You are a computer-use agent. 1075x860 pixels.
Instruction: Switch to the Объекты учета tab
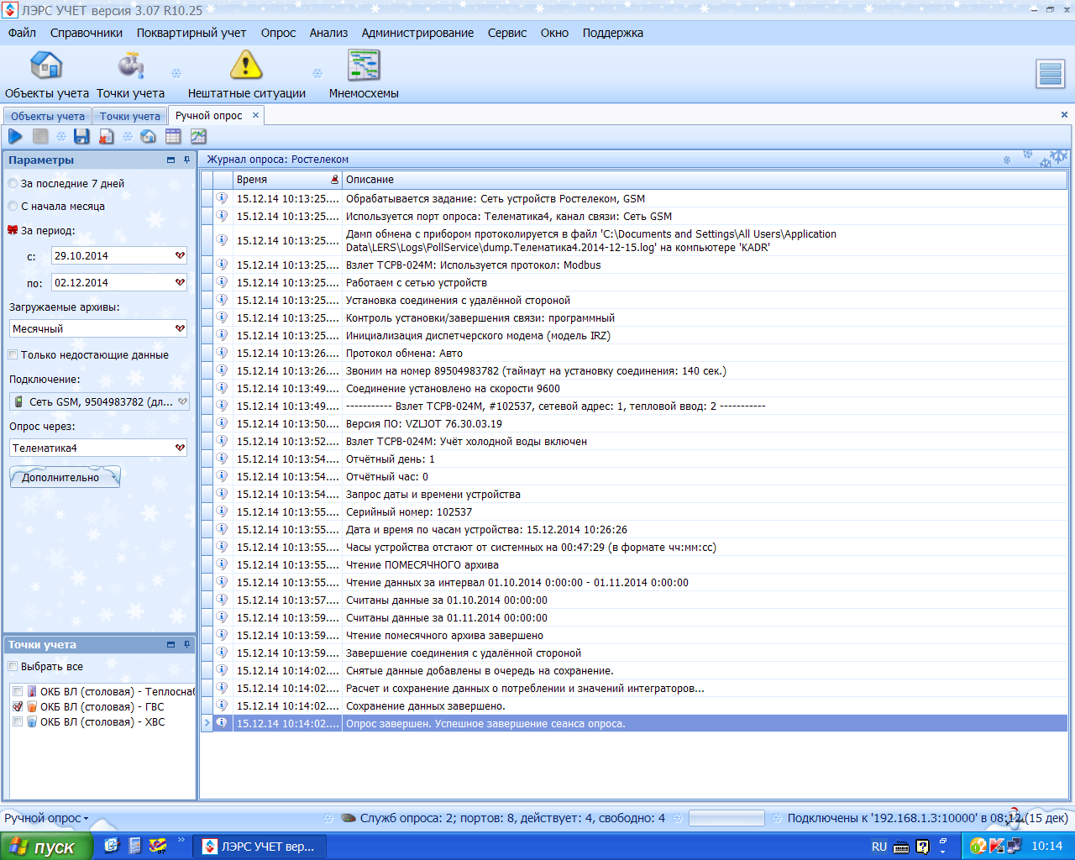48,116
